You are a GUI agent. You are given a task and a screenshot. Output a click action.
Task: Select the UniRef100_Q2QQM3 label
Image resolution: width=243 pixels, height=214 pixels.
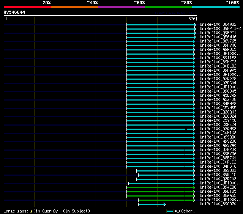pyautogui.click(x=218, y=112)
